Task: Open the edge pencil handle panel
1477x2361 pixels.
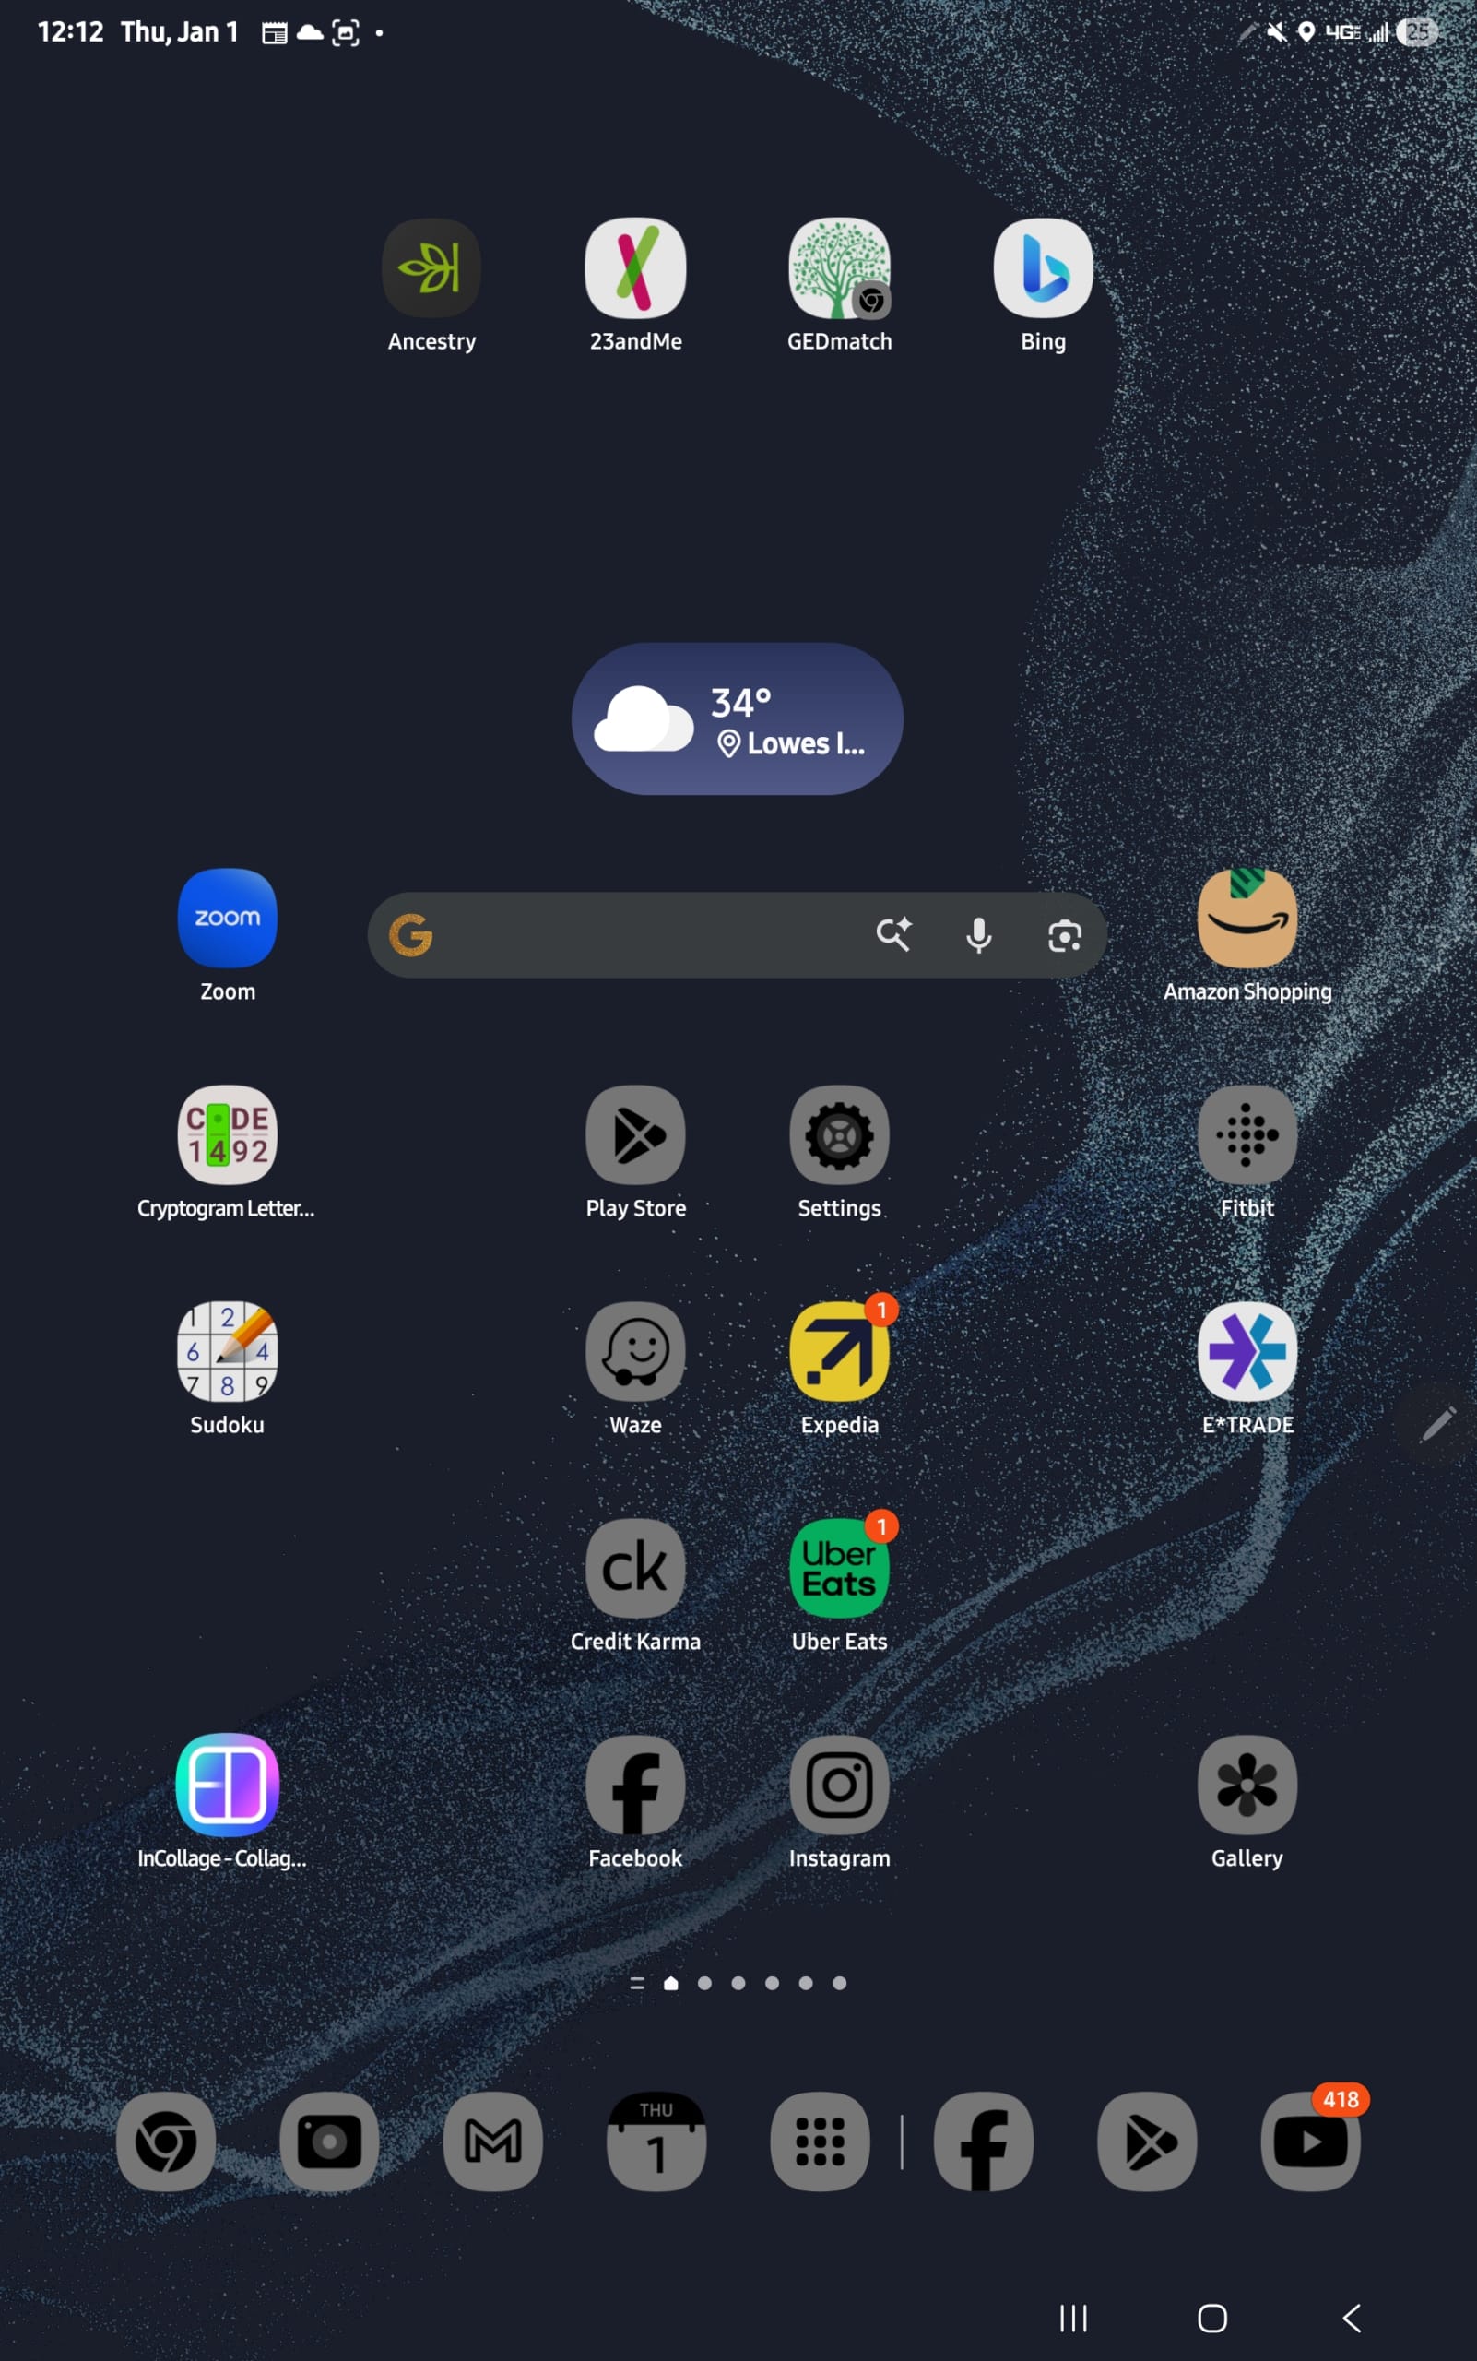Action: tap(1438, 1424)
